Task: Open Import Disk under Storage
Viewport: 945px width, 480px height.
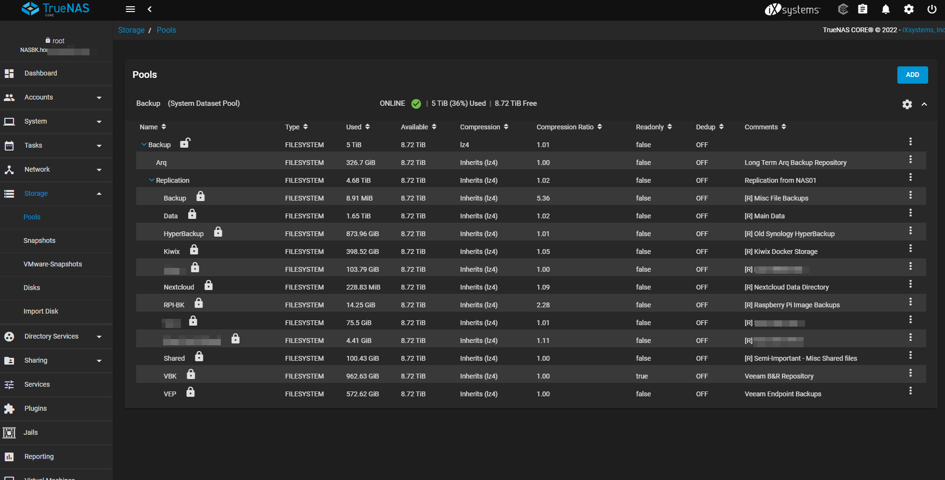Action: (x=56, y=312)
